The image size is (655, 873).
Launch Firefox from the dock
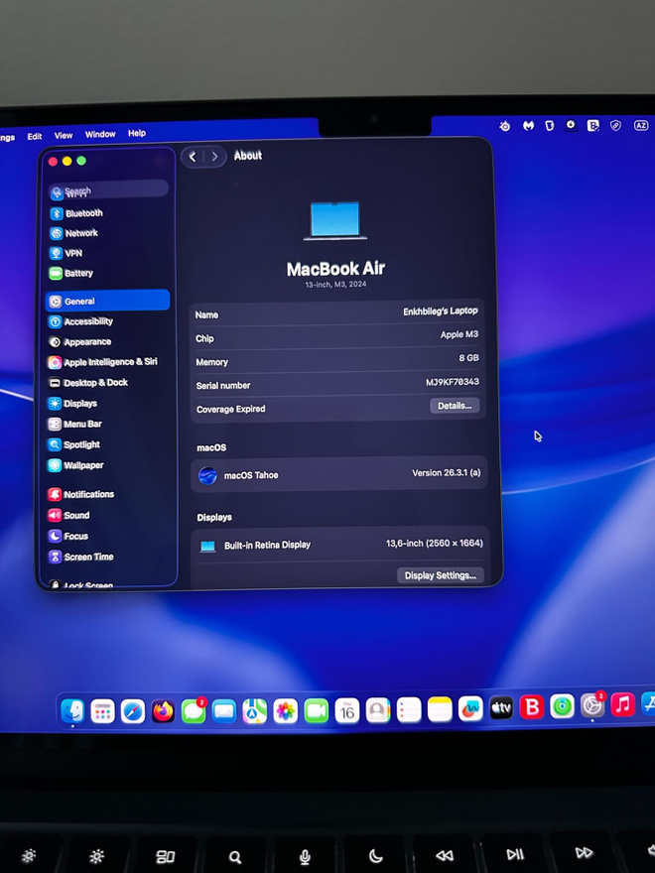(163, 711)
